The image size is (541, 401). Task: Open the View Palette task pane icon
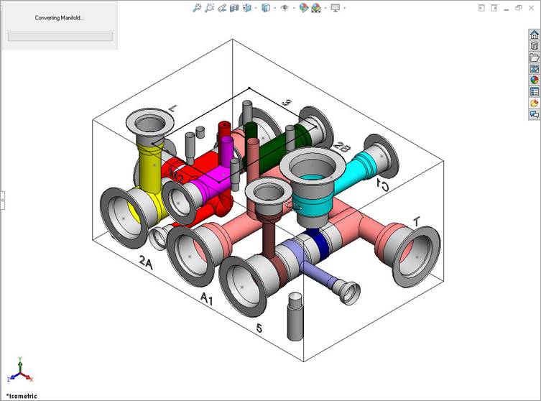[x=534, y=69]
